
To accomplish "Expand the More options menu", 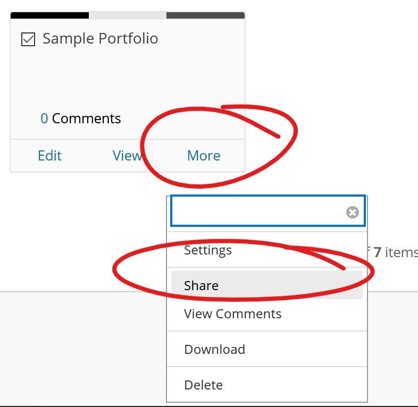I will [x=204, y=156].
